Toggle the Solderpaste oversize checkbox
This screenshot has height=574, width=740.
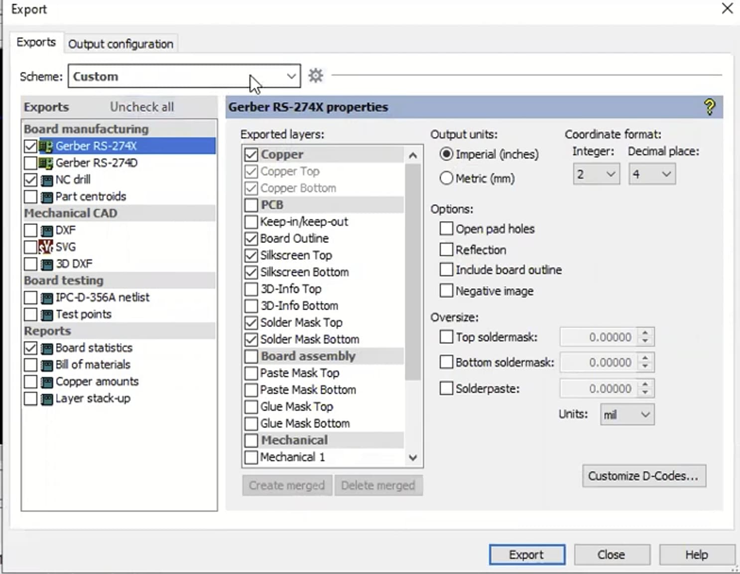pos(446,388)
